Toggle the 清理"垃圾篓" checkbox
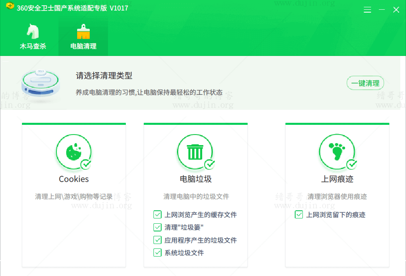 (158, 227)
